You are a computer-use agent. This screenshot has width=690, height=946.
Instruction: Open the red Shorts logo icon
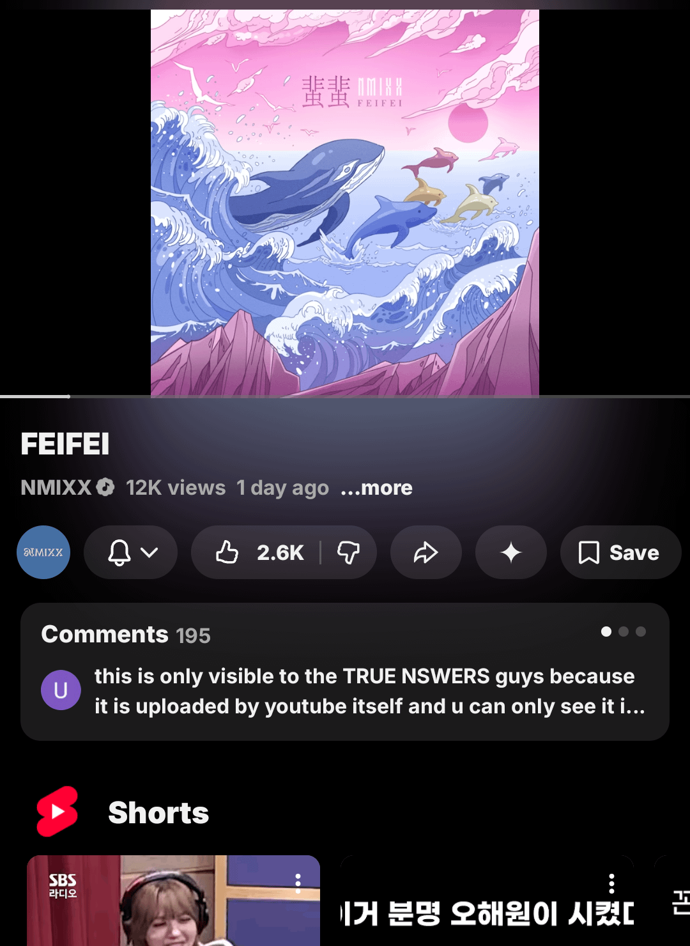[57, 812]
